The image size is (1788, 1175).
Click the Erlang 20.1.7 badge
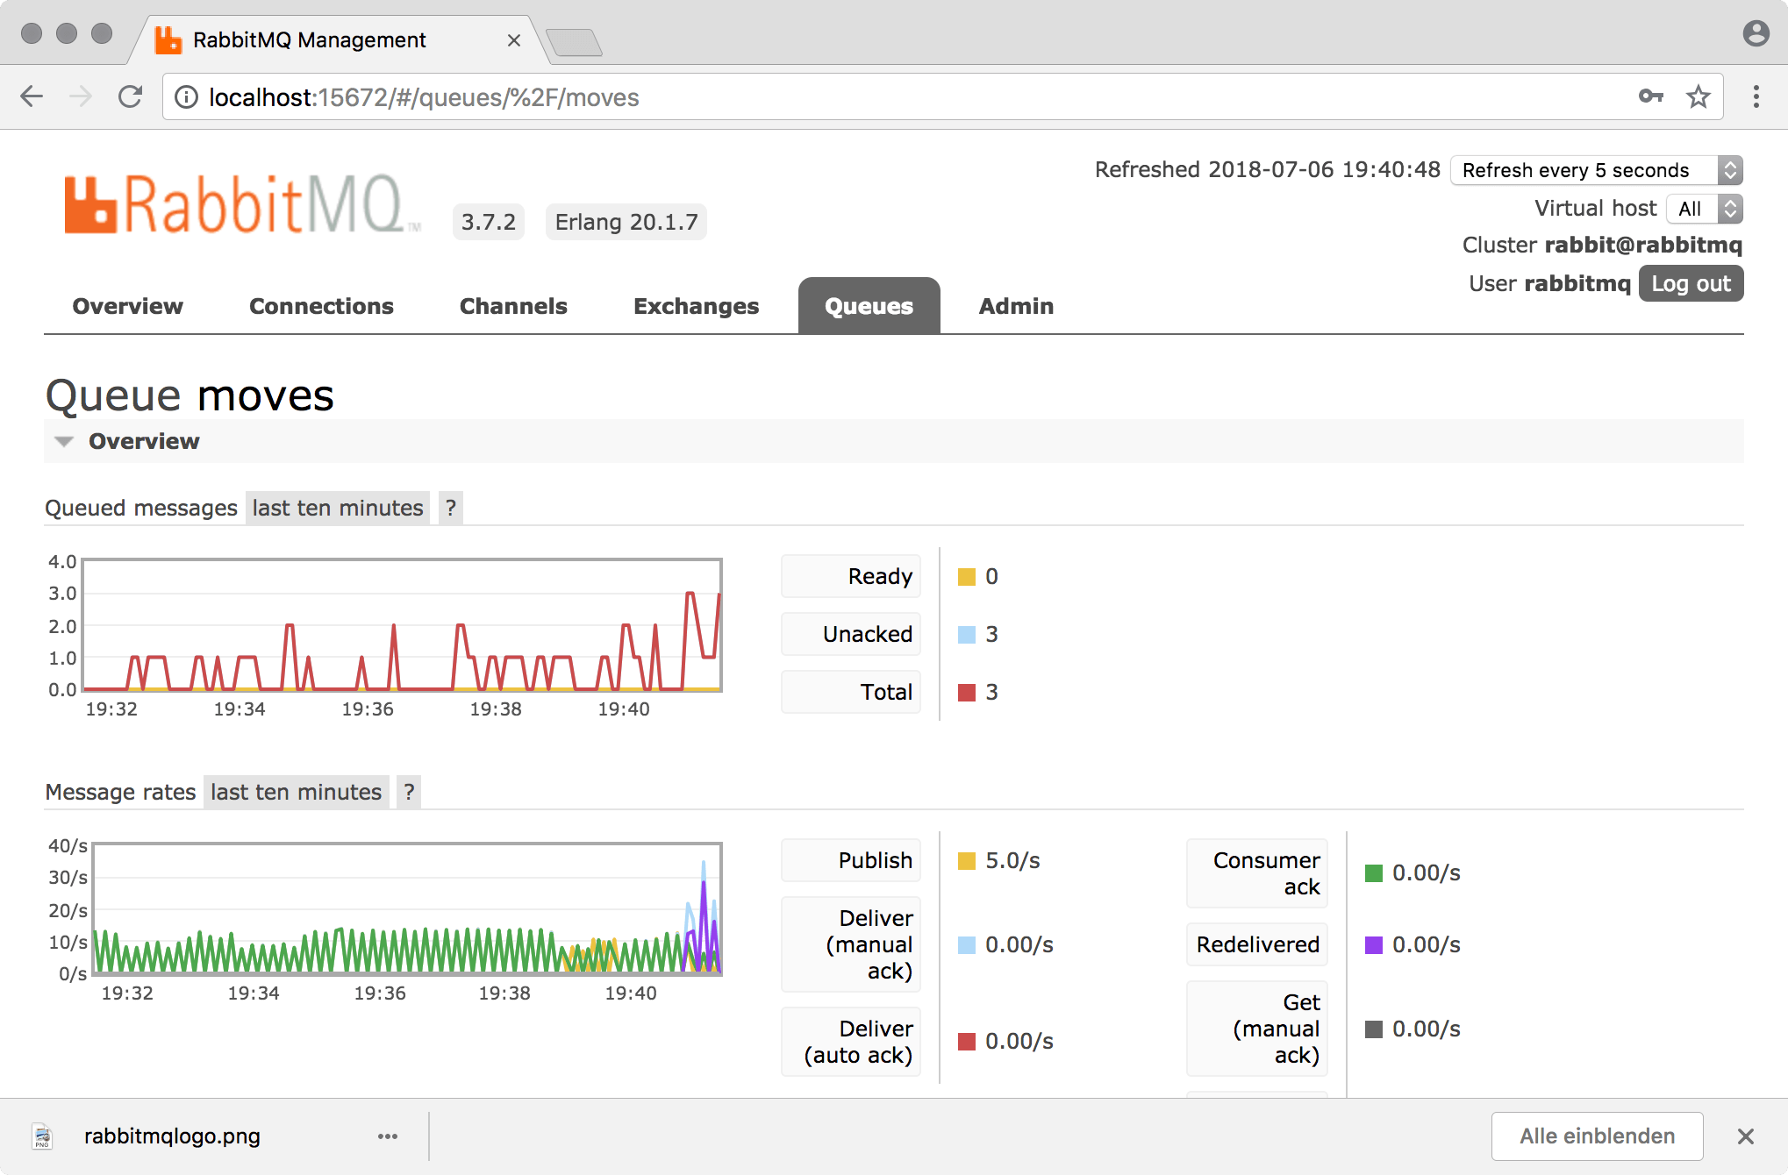(626, 222)
